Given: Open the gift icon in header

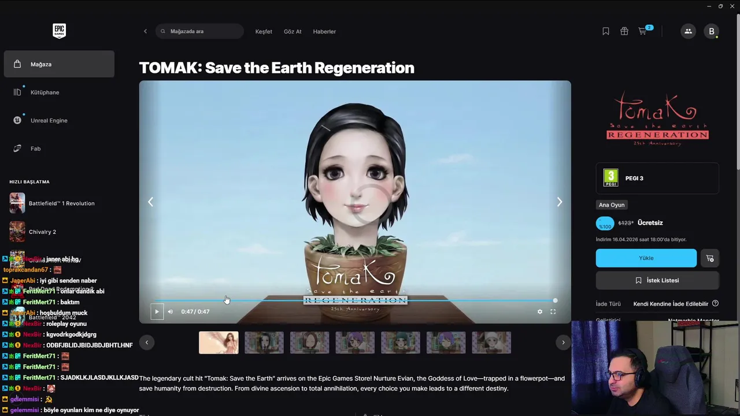Looking at the screenshot, I should (x=624, y=31).
